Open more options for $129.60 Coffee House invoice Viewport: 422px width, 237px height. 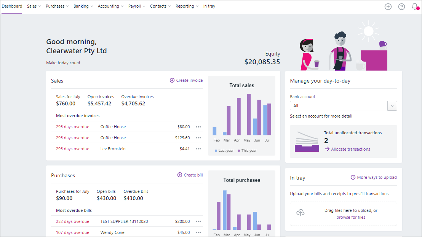(198, 138)
